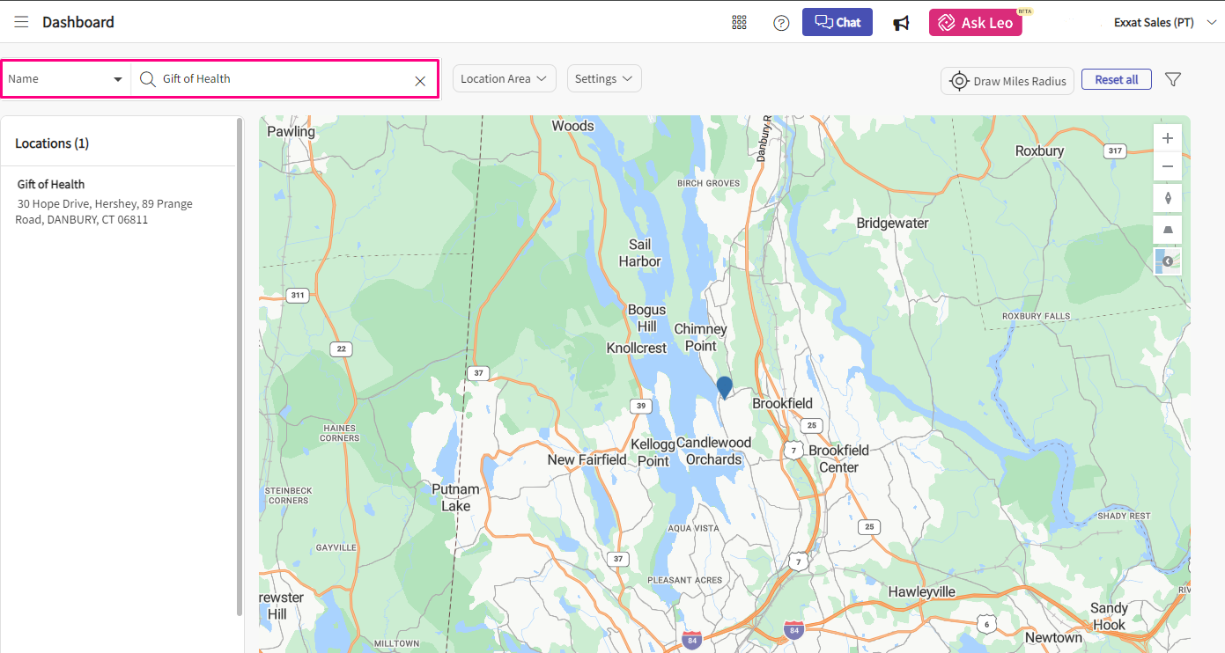Viewport: 1225px width, 653px height.
Task: Reset map compass to north
Action: (1168, 198)
